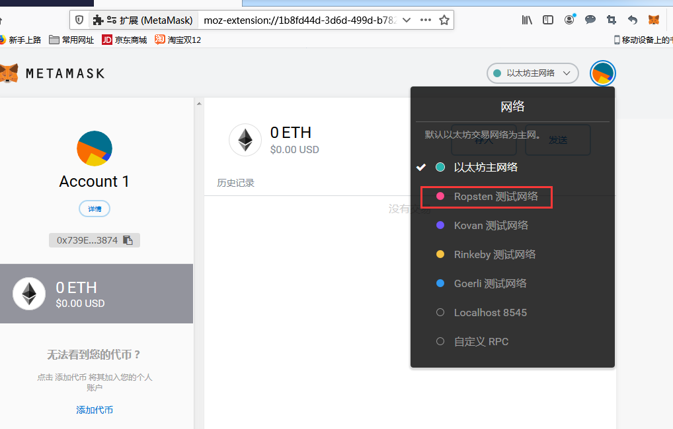Toggle the sidebar icon in toolbar
Viewport: 673px width, 429px height.
point(548,20)
